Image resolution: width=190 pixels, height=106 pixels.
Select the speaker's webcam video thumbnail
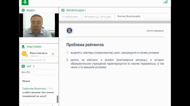click(x=39, y=25)
